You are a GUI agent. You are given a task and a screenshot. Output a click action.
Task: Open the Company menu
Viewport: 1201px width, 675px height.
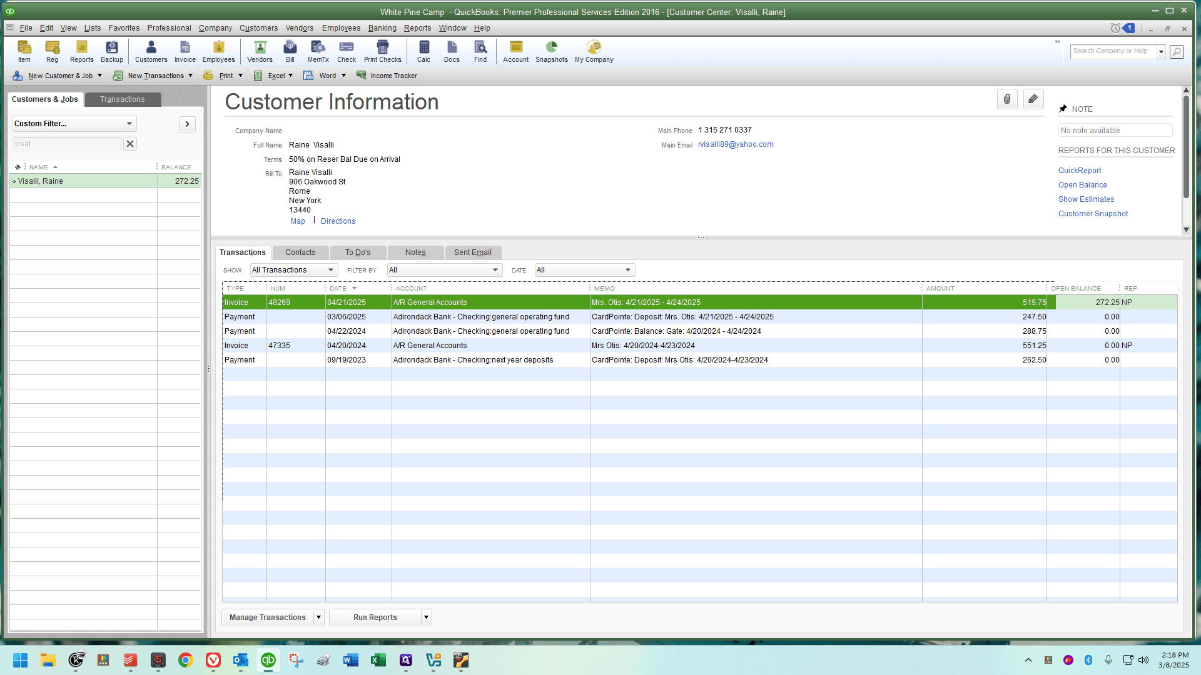pos(215,28)
